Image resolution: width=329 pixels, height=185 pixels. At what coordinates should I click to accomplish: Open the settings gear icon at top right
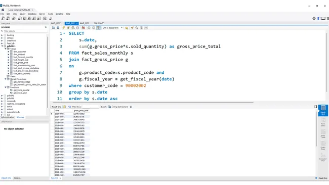(x=314, y=18)
